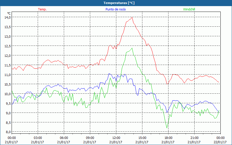Click the 03:00 time axis label
Screen dimensions: 232x145
[38, 138]
